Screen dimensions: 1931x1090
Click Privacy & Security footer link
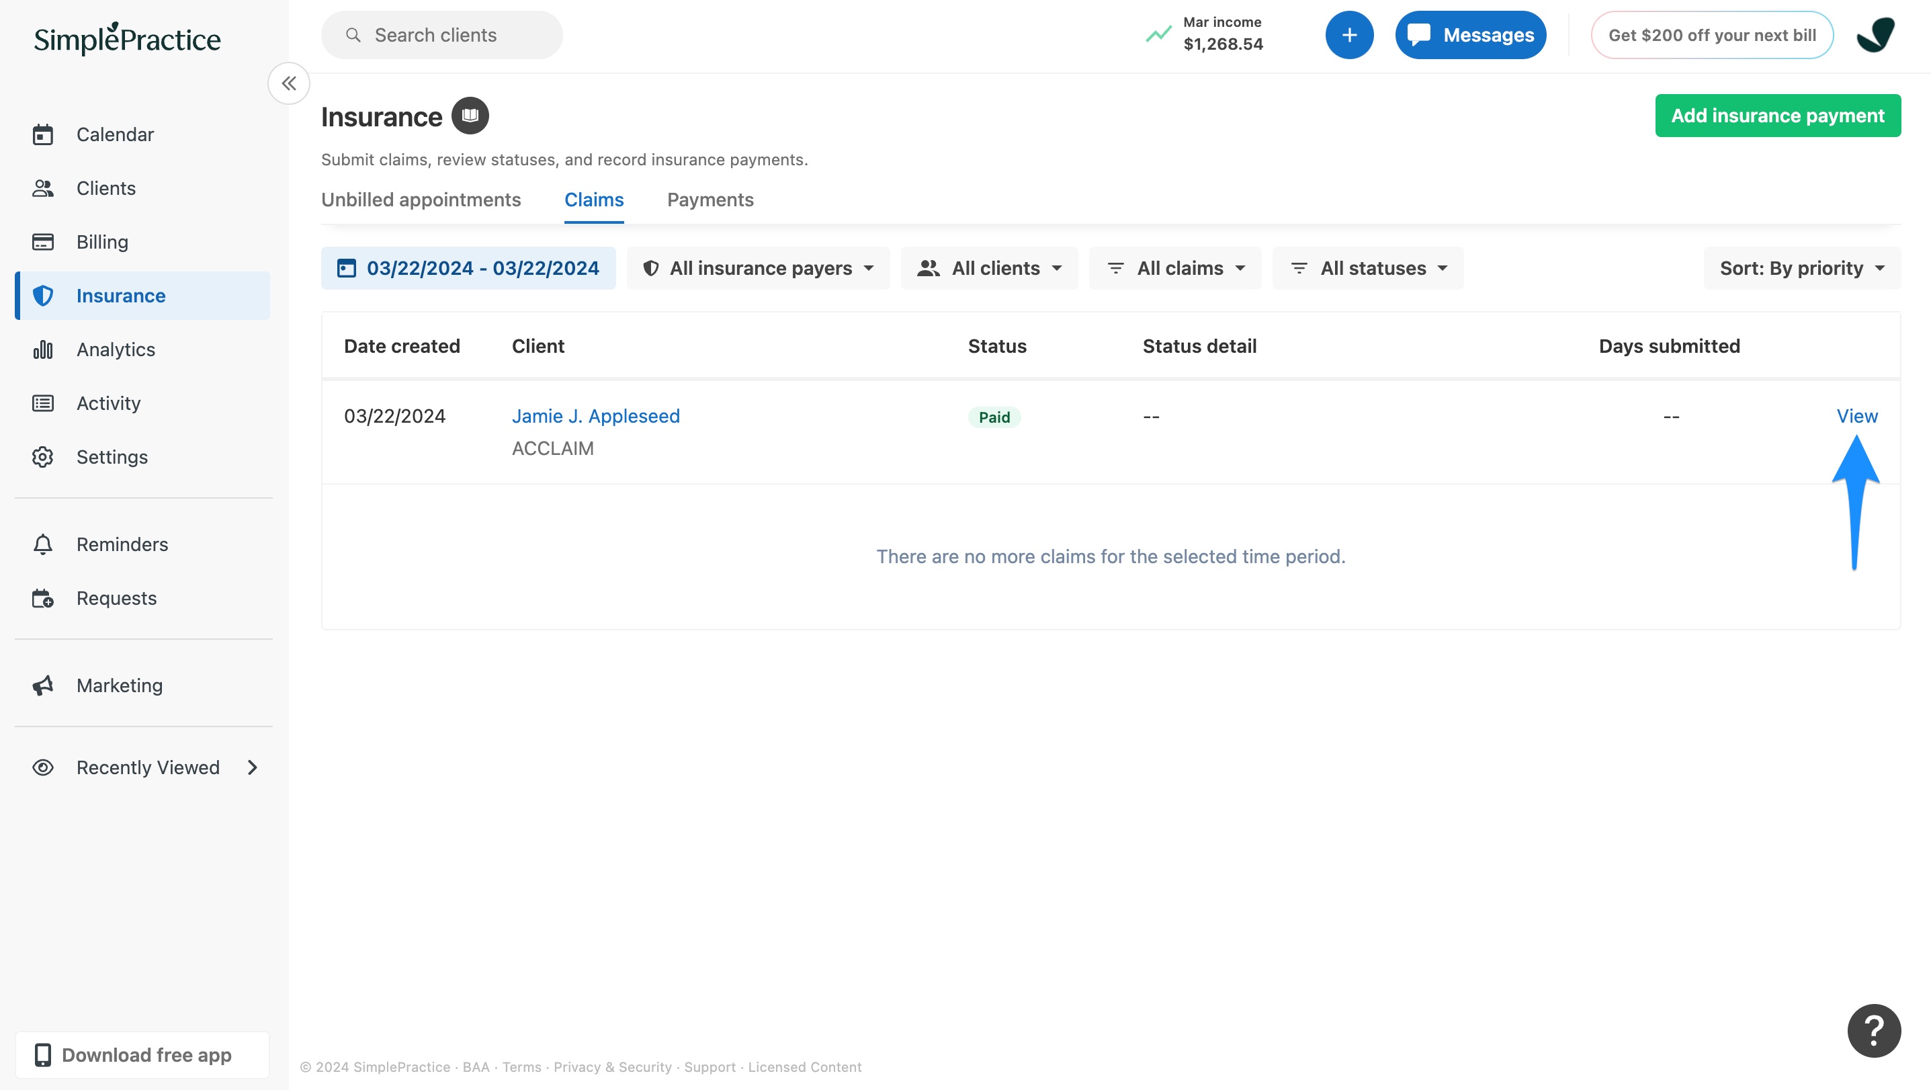coord(613,1066)
